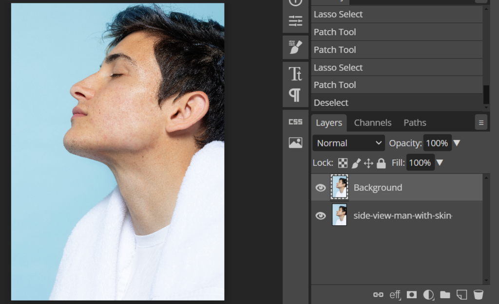This screenshot has height=304, width=499.
Task: Select the side-view-man-with-skin layer thumbnail
Action: pyautogui.click(x=339, y=215)
